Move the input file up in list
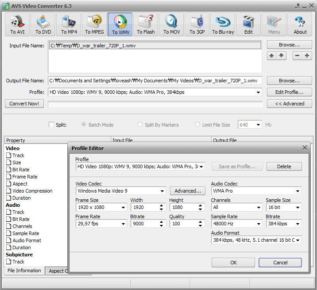 tap(272, 56)
